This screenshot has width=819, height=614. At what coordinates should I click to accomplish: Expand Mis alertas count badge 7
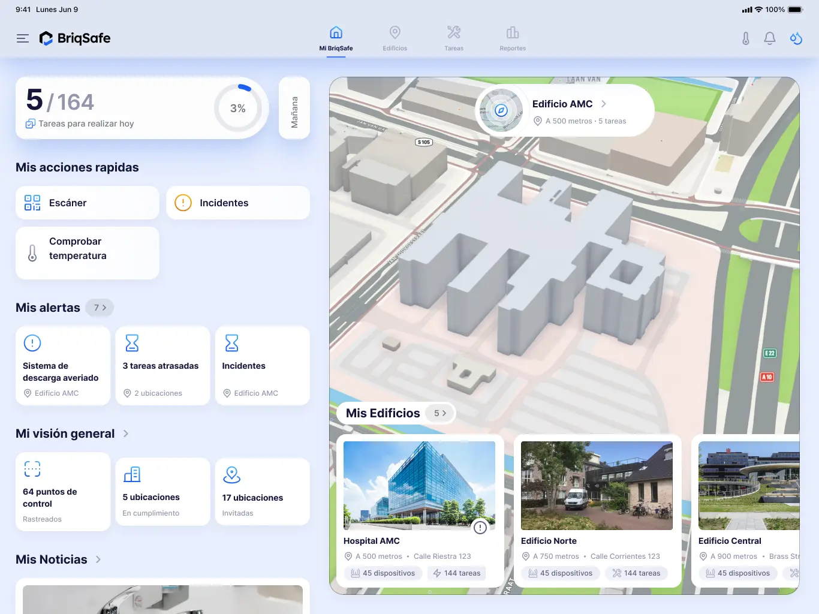(100, 308)
